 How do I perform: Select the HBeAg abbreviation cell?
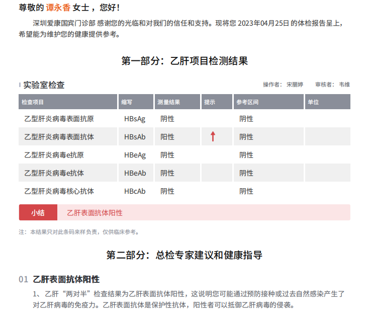pyautogui.click(x=135, y=155)
